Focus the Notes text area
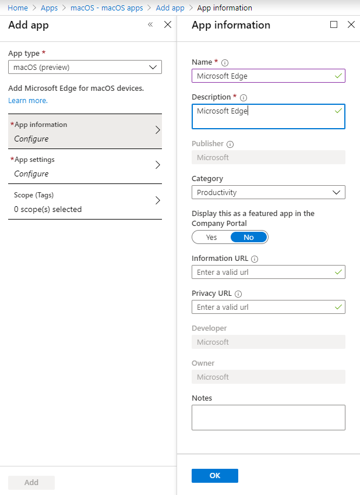Image resolution: width=360 pixels, height=495 pixels. (x=269, y=418)
